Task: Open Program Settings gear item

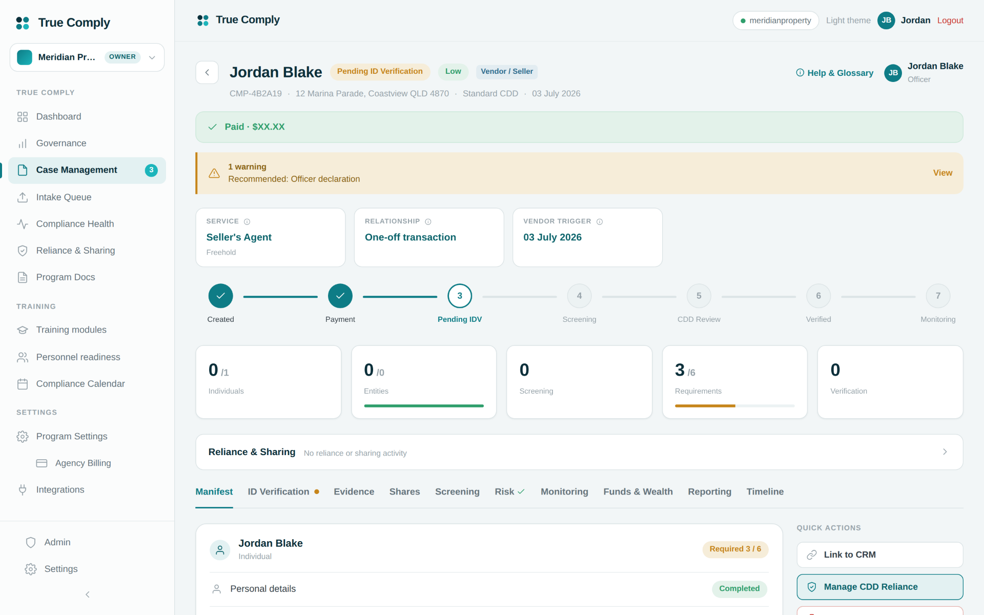Action: [x=87, y=437]
